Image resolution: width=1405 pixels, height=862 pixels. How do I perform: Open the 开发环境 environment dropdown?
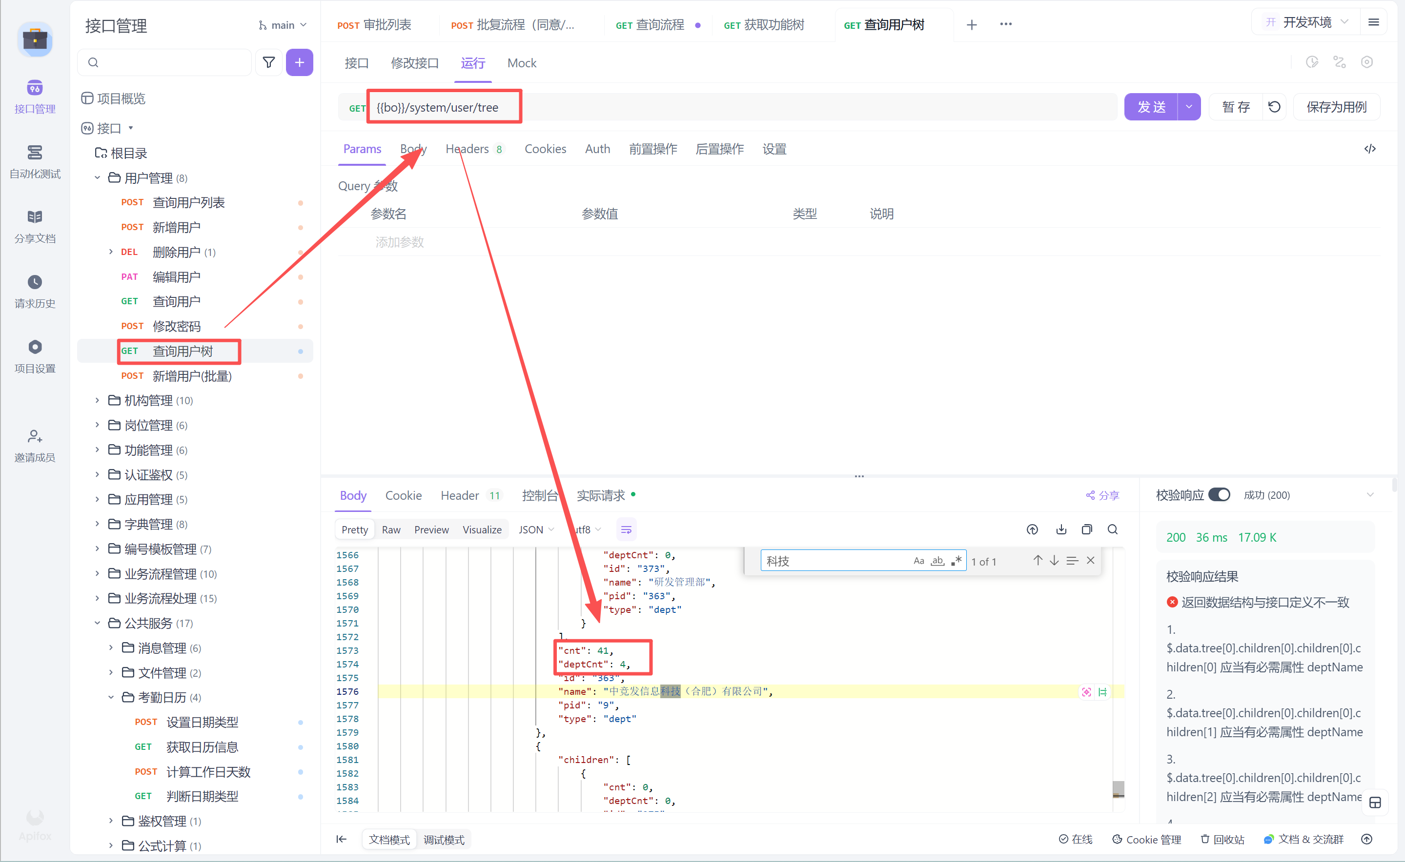click(x=1306, y=23)
